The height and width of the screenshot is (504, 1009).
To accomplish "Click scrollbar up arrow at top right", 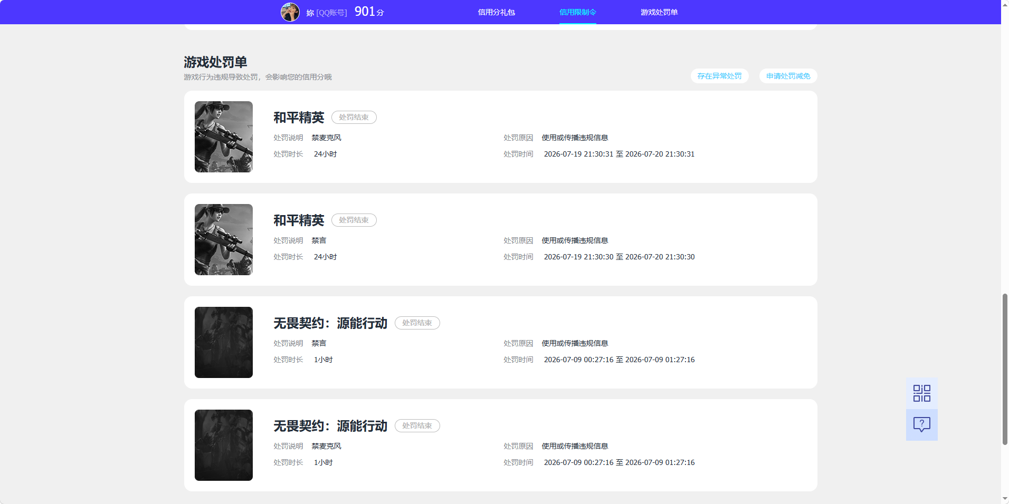I will (x=1005, y=4).
